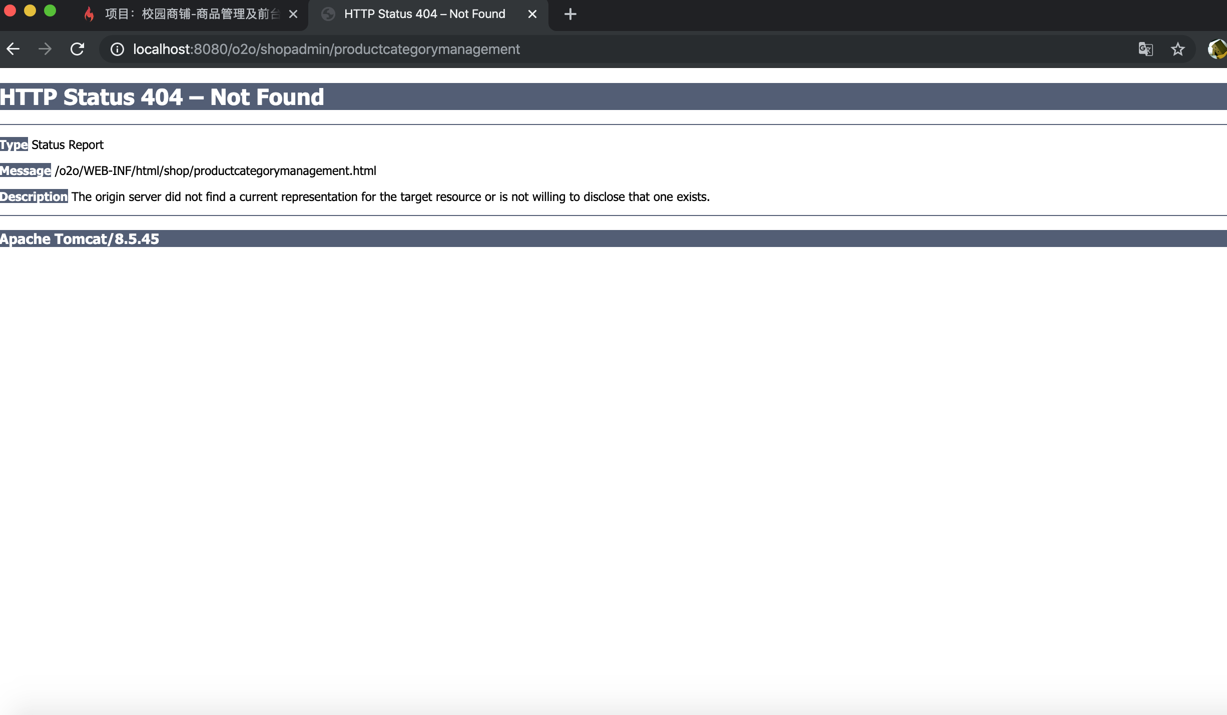Viewport: 1227px width, 715px height.
Task: Click the Apache Tomcat/8.5.45 footer
Action: (80, 239)
